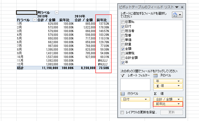Viewport: 199px width, 121px height.
Task: Uncheck the 金額 field checkbox
Action: (123, 49)
